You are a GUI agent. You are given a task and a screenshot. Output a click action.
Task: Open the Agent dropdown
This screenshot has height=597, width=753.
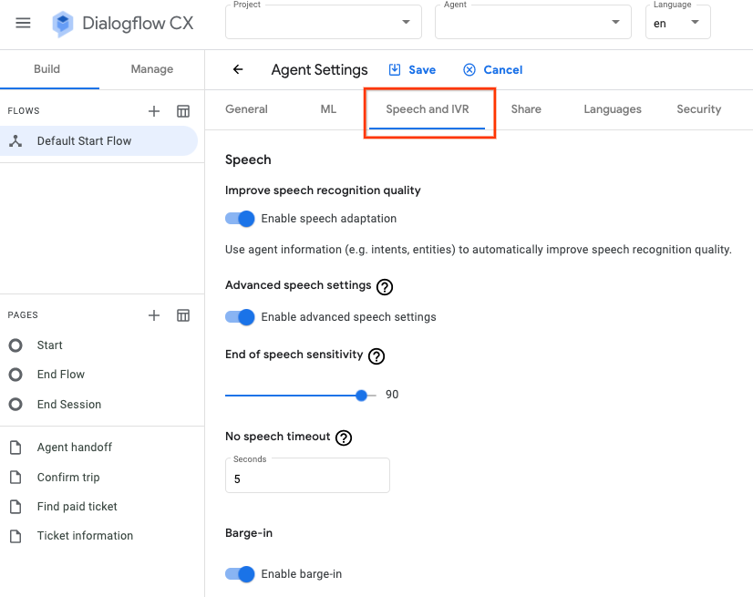click(x=532, y=22)
